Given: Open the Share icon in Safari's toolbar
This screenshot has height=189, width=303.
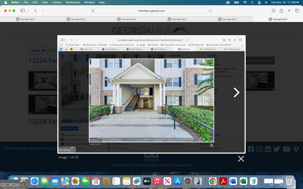Looking at the screenshot, I should (x=281, y=10).
